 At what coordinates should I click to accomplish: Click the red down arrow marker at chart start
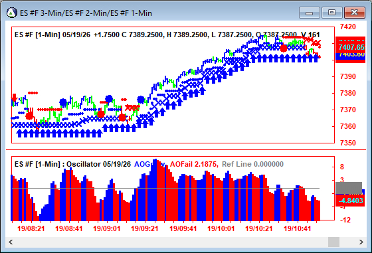click(x=14, y=98)
